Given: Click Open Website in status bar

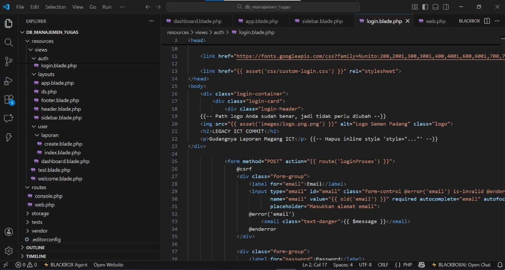Looking at the screenshot, I should (x=108, y=265).
